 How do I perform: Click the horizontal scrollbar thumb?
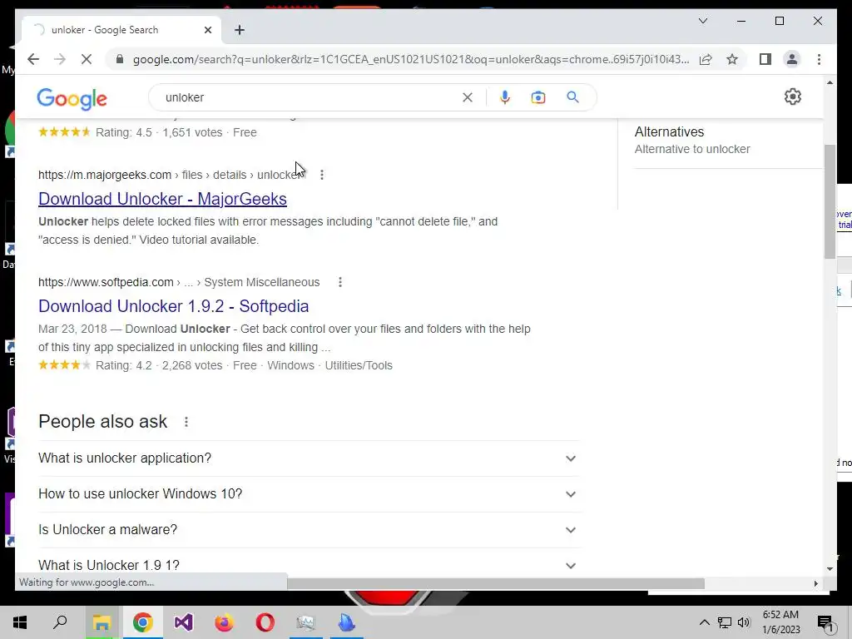(496, 583)
